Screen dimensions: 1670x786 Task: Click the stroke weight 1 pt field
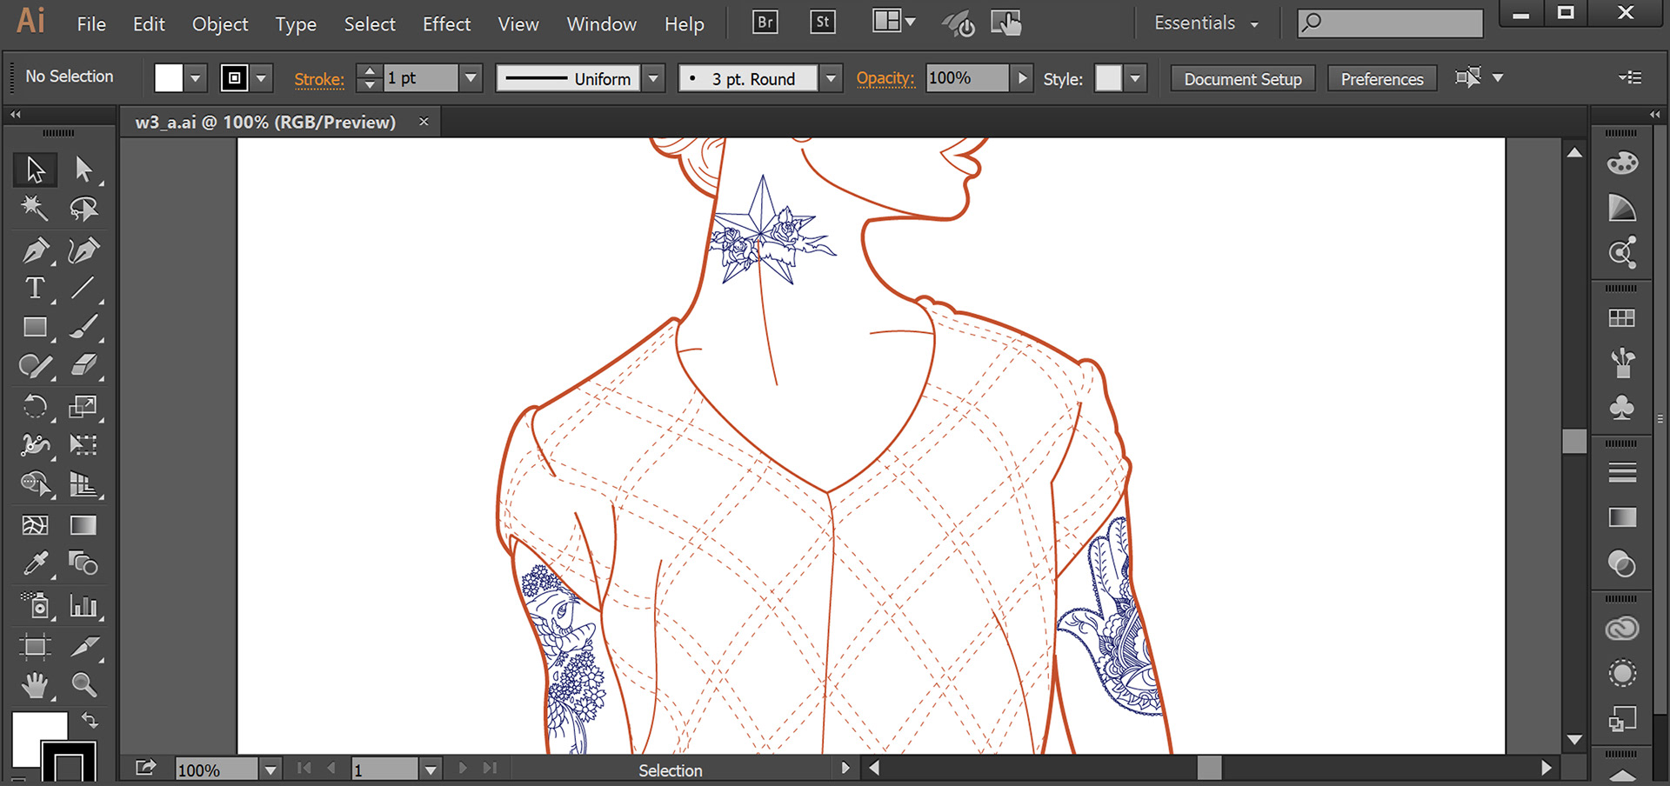(x=421, y=78)
